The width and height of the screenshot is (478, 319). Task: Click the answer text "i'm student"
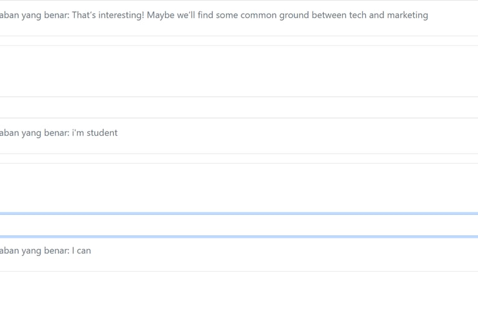point(95,133)
